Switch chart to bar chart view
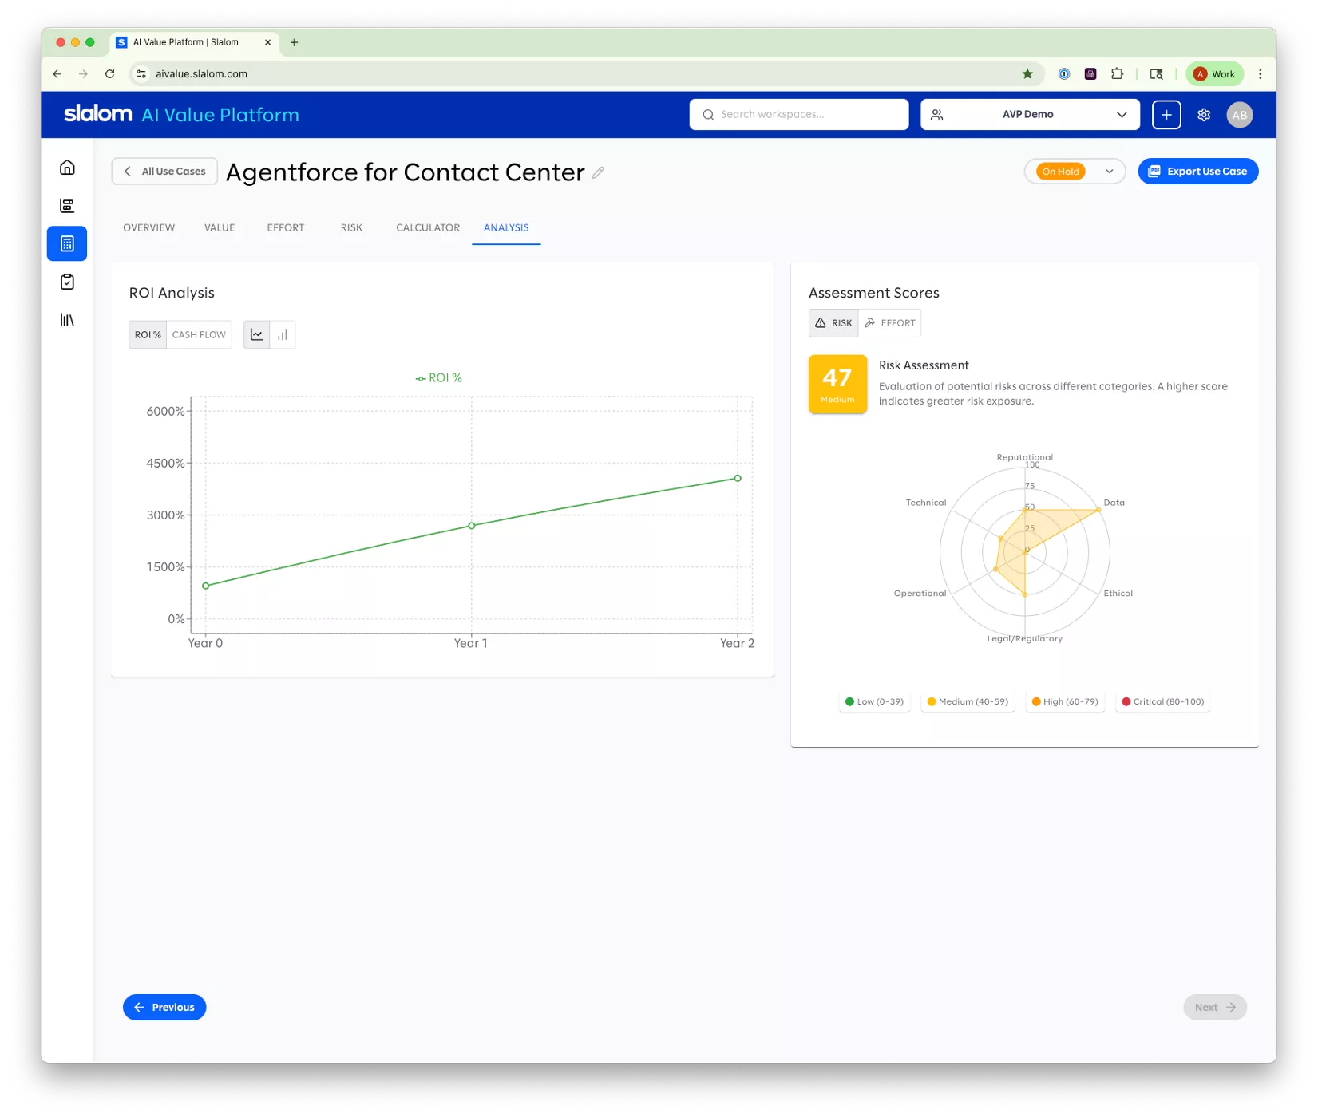 coord(282,334)
